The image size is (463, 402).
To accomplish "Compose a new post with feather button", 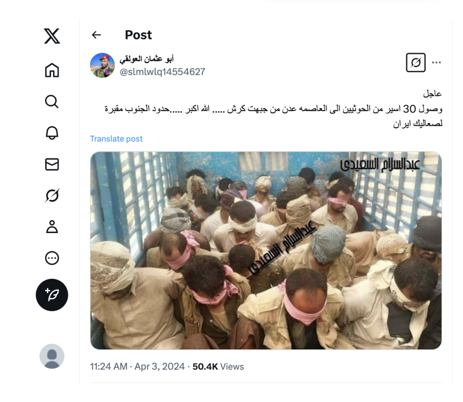I will click(52, 295).
